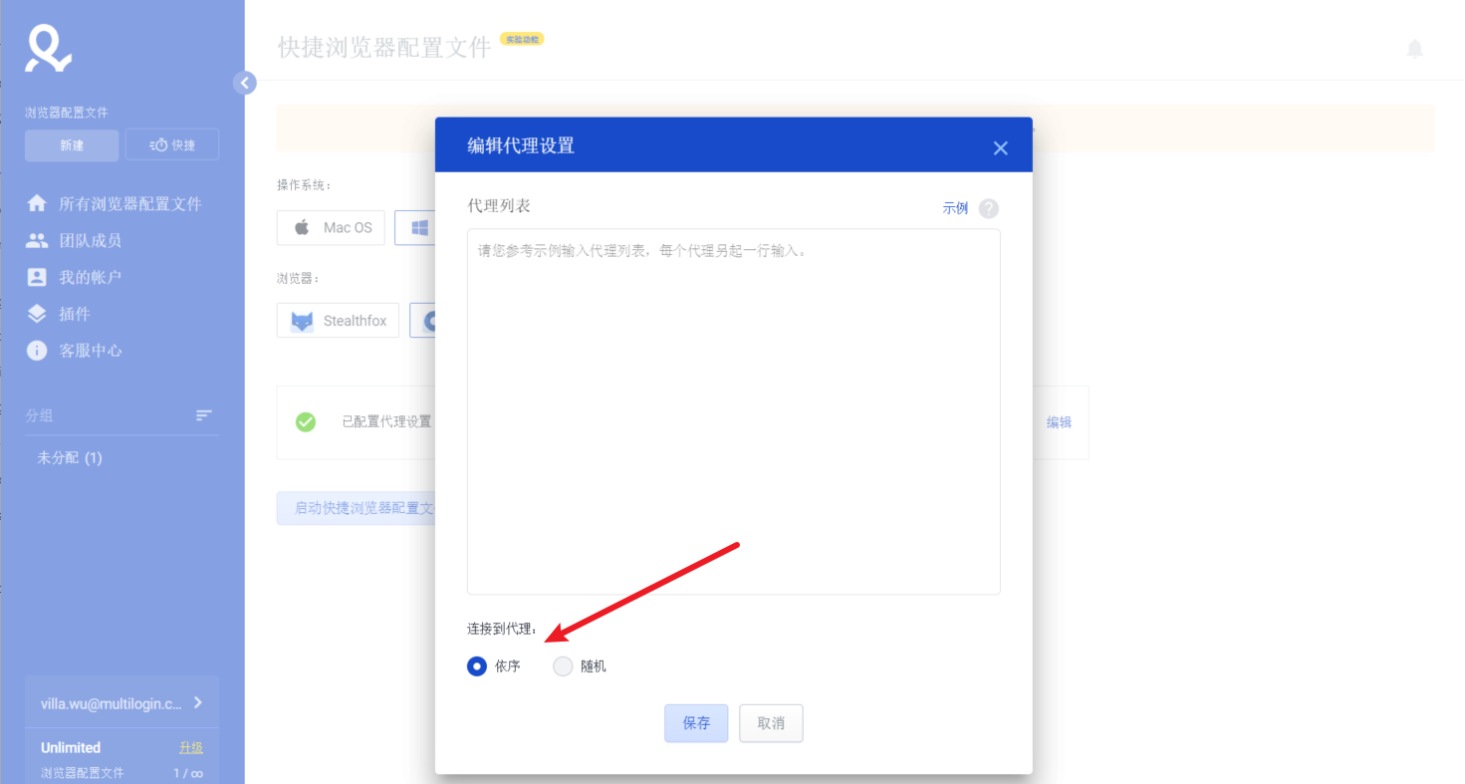1465x784 pixels.
Task: Click the Unlimited plan label
Action: click(x=71, y=747)
